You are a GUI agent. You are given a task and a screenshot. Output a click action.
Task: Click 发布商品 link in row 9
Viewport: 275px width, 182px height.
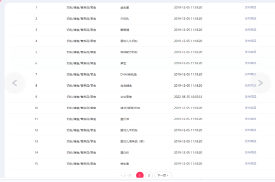coord(250,97)
